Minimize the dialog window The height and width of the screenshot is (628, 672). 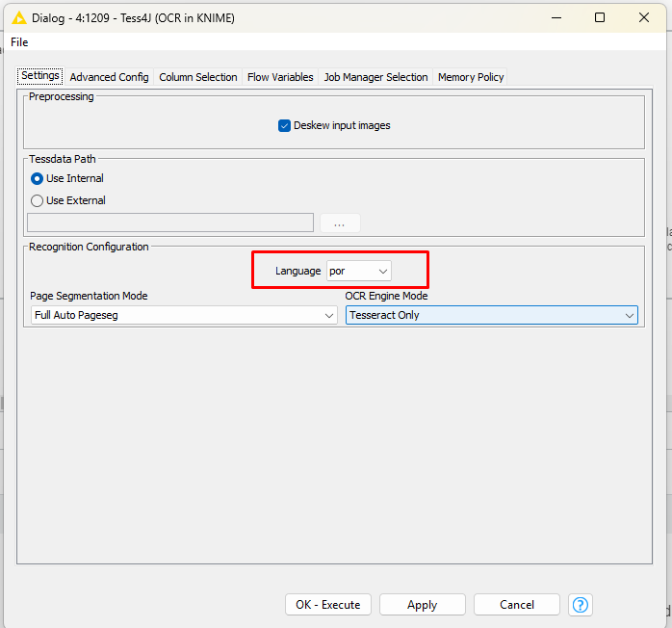point(556,17)
